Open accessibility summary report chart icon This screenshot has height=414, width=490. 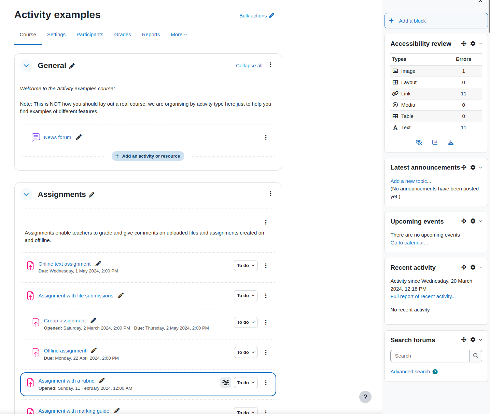point(435,142)
